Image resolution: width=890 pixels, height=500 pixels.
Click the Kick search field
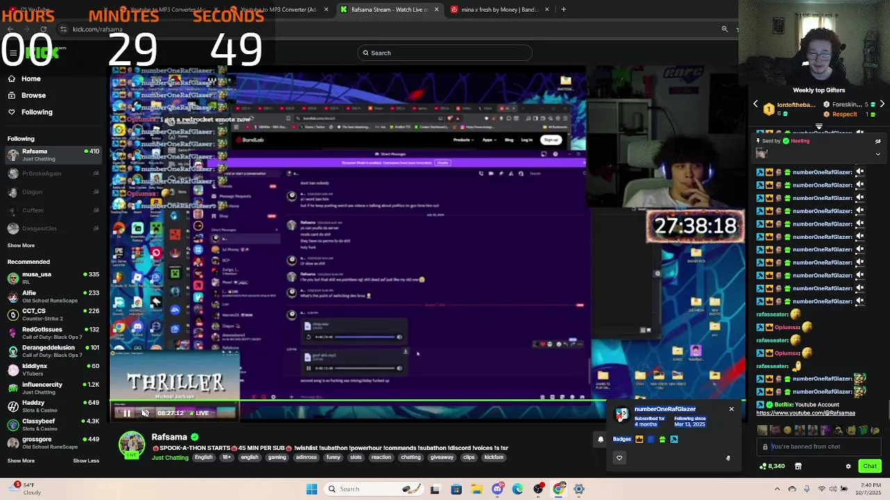pyautogui.click(x=445, y=53)
